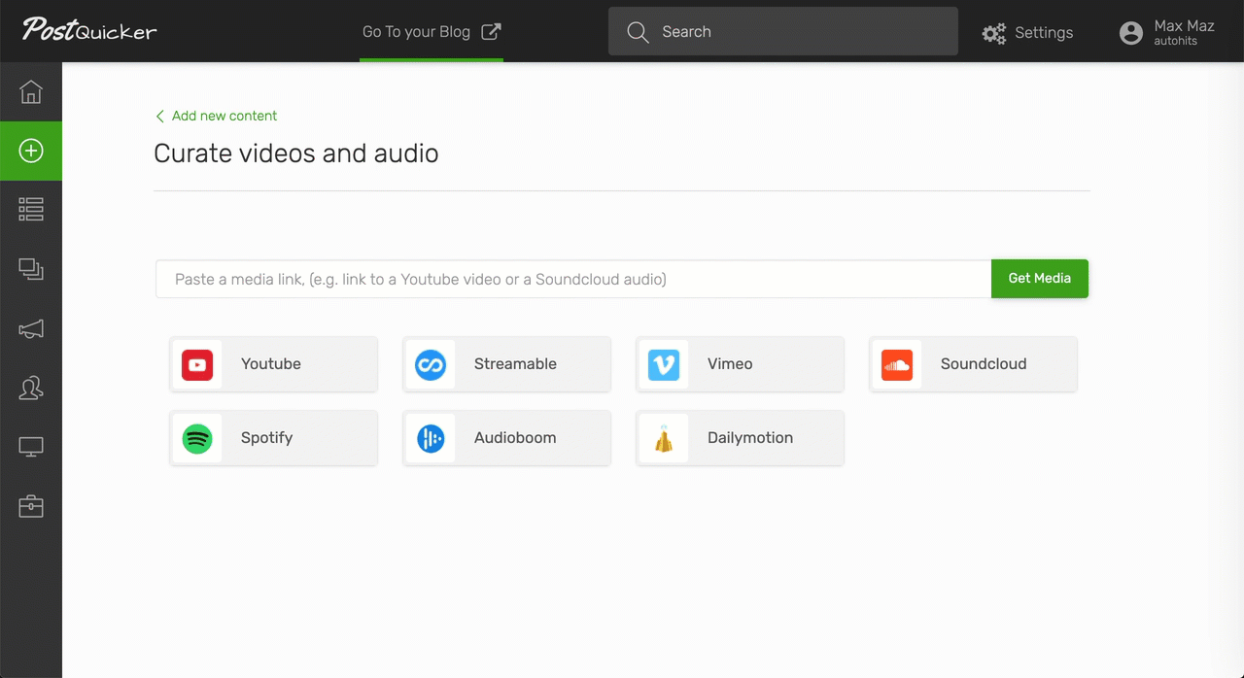The height and width of the screenshot is (678, 1244).
Task: Open the Go To your Blog tab
Action: (x=432, y=31)
